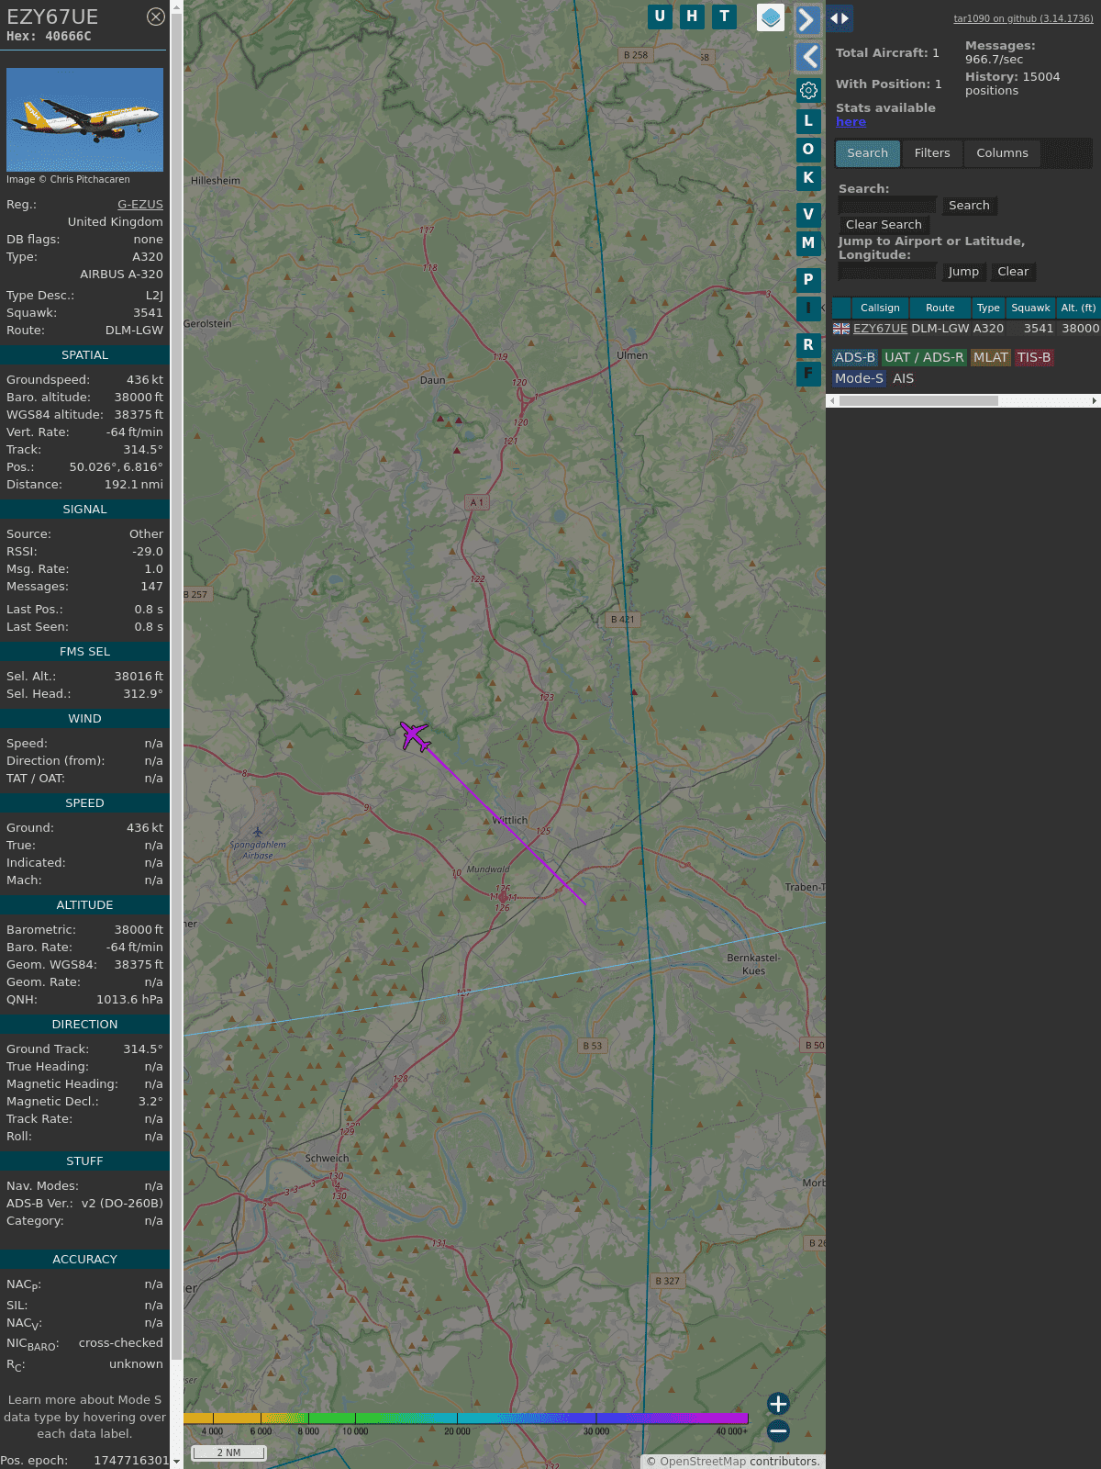Image resolution: width=1101 pixels, height=1469 pixels.
Task: Click the TIS-B source legend
Action: pyautogui.click(x=1034, y=357)
